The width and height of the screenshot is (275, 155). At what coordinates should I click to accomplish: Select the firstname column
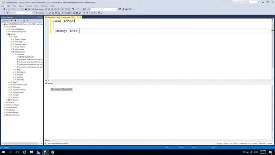pos(31,62)
